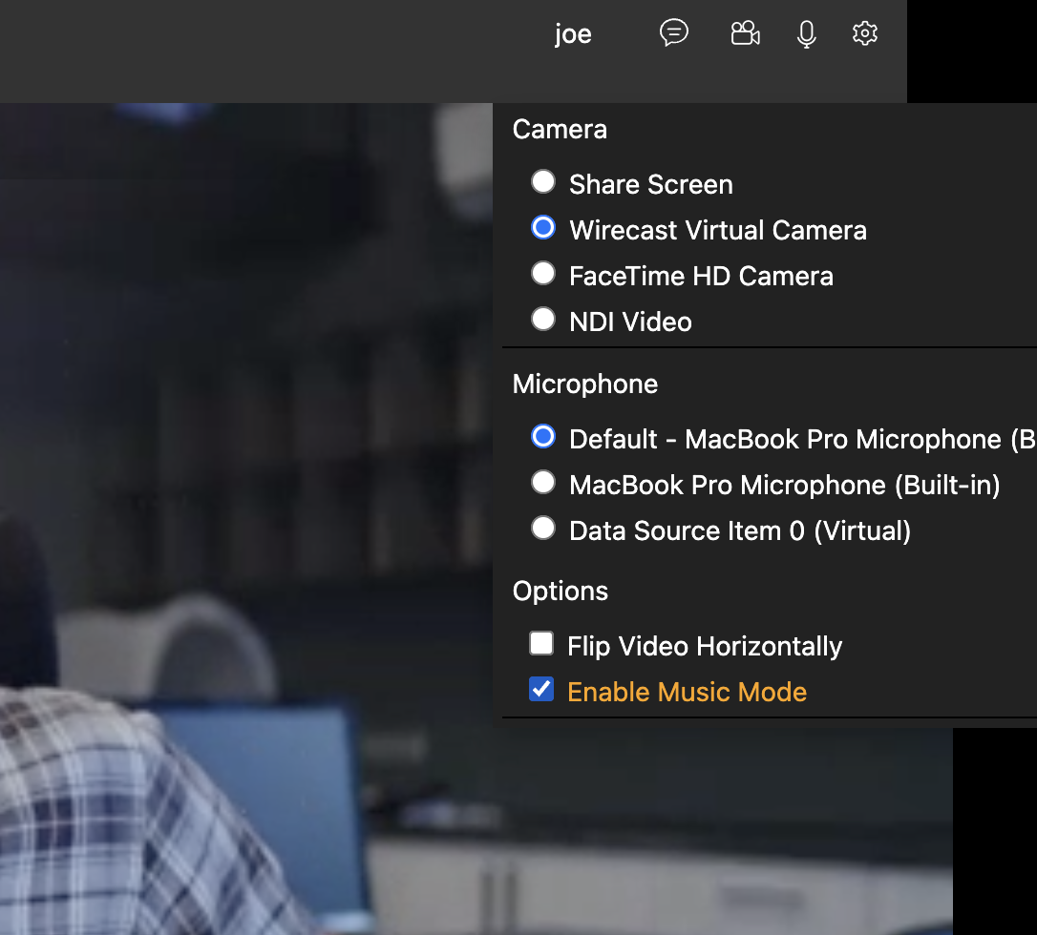Open the settings gear icon
This screenshot has height=935, width=1037.
point(864,33)
